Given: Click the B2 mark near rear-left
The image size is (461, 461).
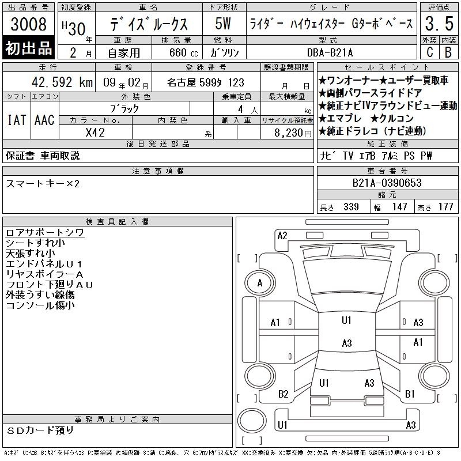Looking at the screenshot, I should 283,394.
